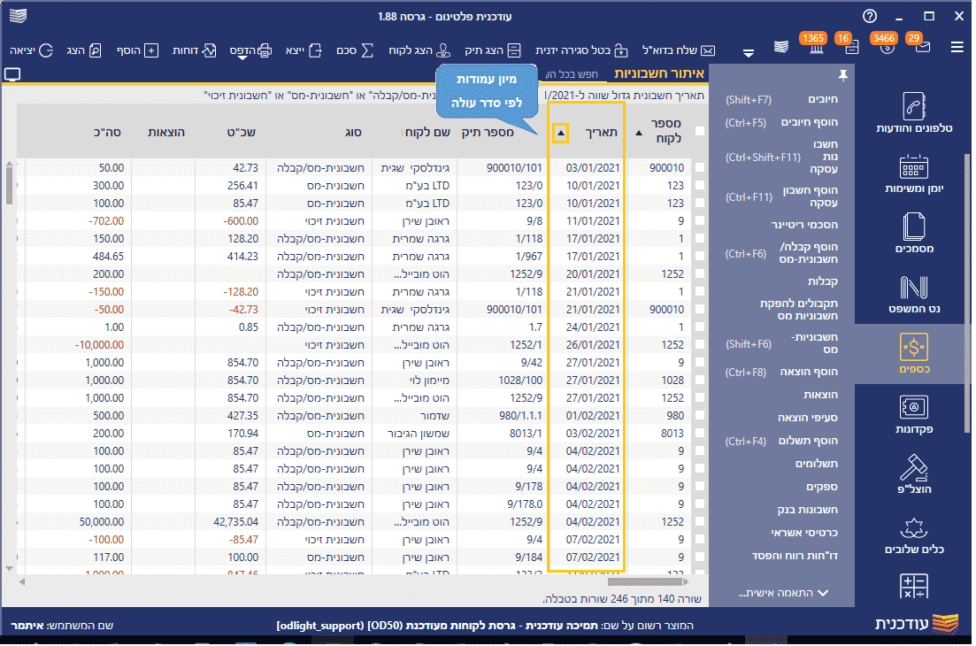Viewport: 976px width, 646px height.
Task: Check the row dated 24/01/2021
Action: pos(700,327)
